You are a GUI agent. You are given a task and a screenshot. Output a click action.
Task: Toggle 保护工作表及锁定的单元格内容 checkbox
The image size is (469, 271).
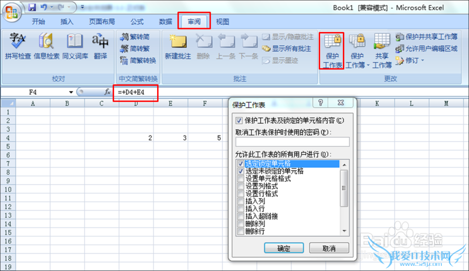(x=239, y=120)
